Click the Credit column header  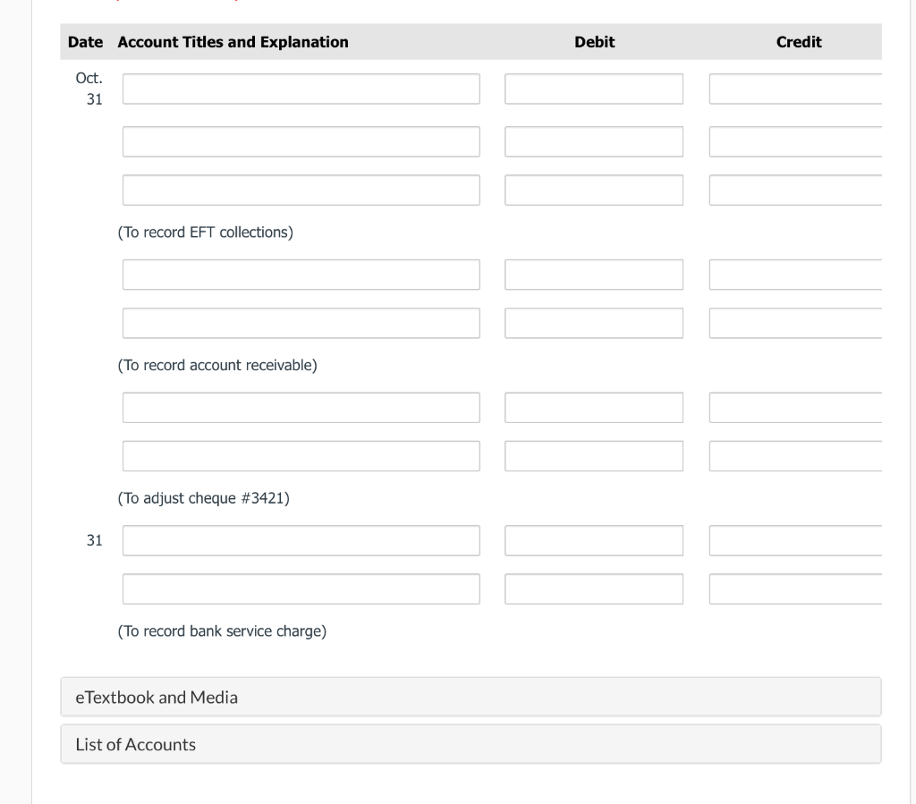pyautogui.click(x=799, y=42)
